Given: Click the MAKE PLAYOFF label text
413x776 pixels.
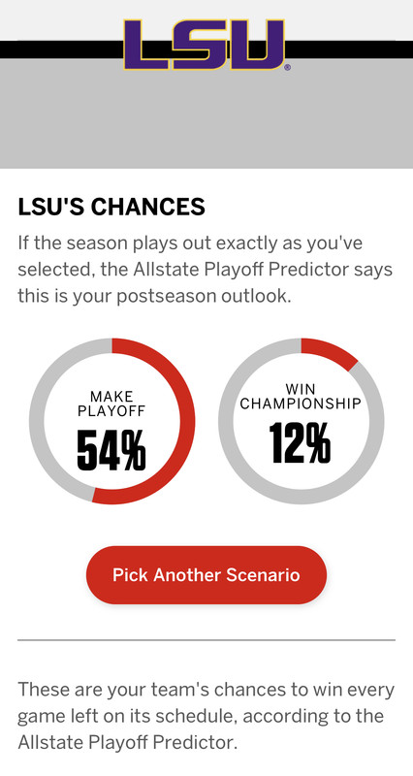Looking at the screenshot, I should 111,404.
